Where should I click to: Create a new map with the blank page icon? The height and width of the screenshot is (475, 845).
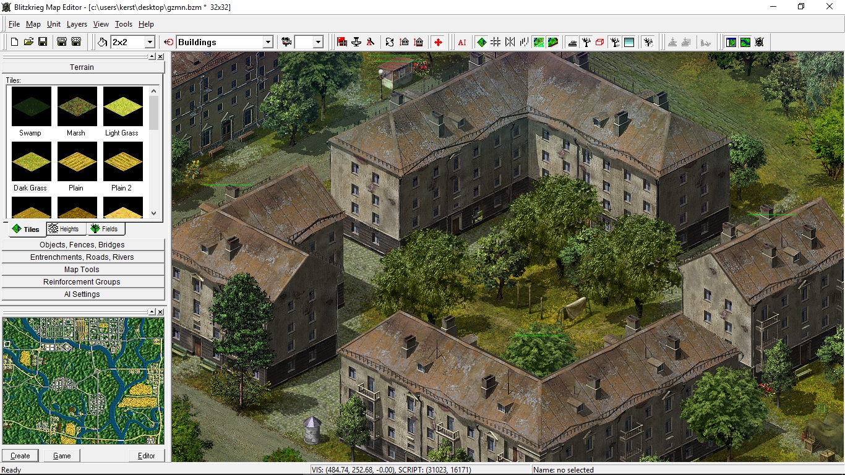(x=14, y=42)
